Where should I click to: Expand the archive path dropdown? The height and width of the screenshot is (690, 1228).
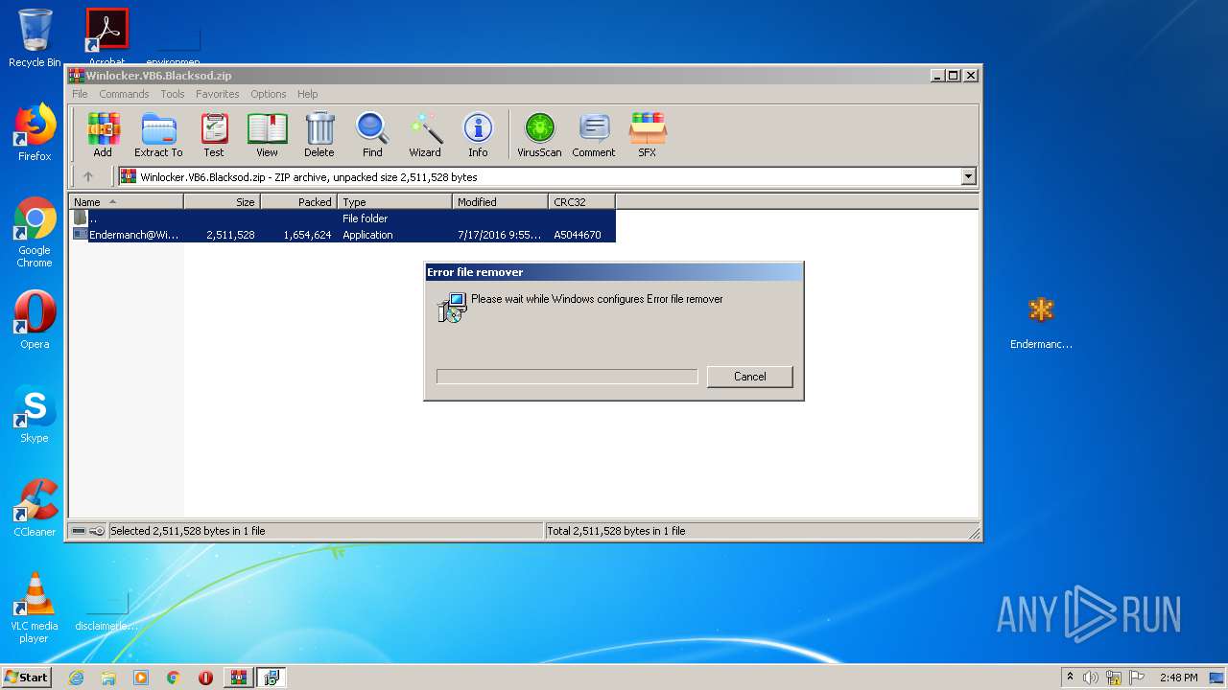[968, 176]
